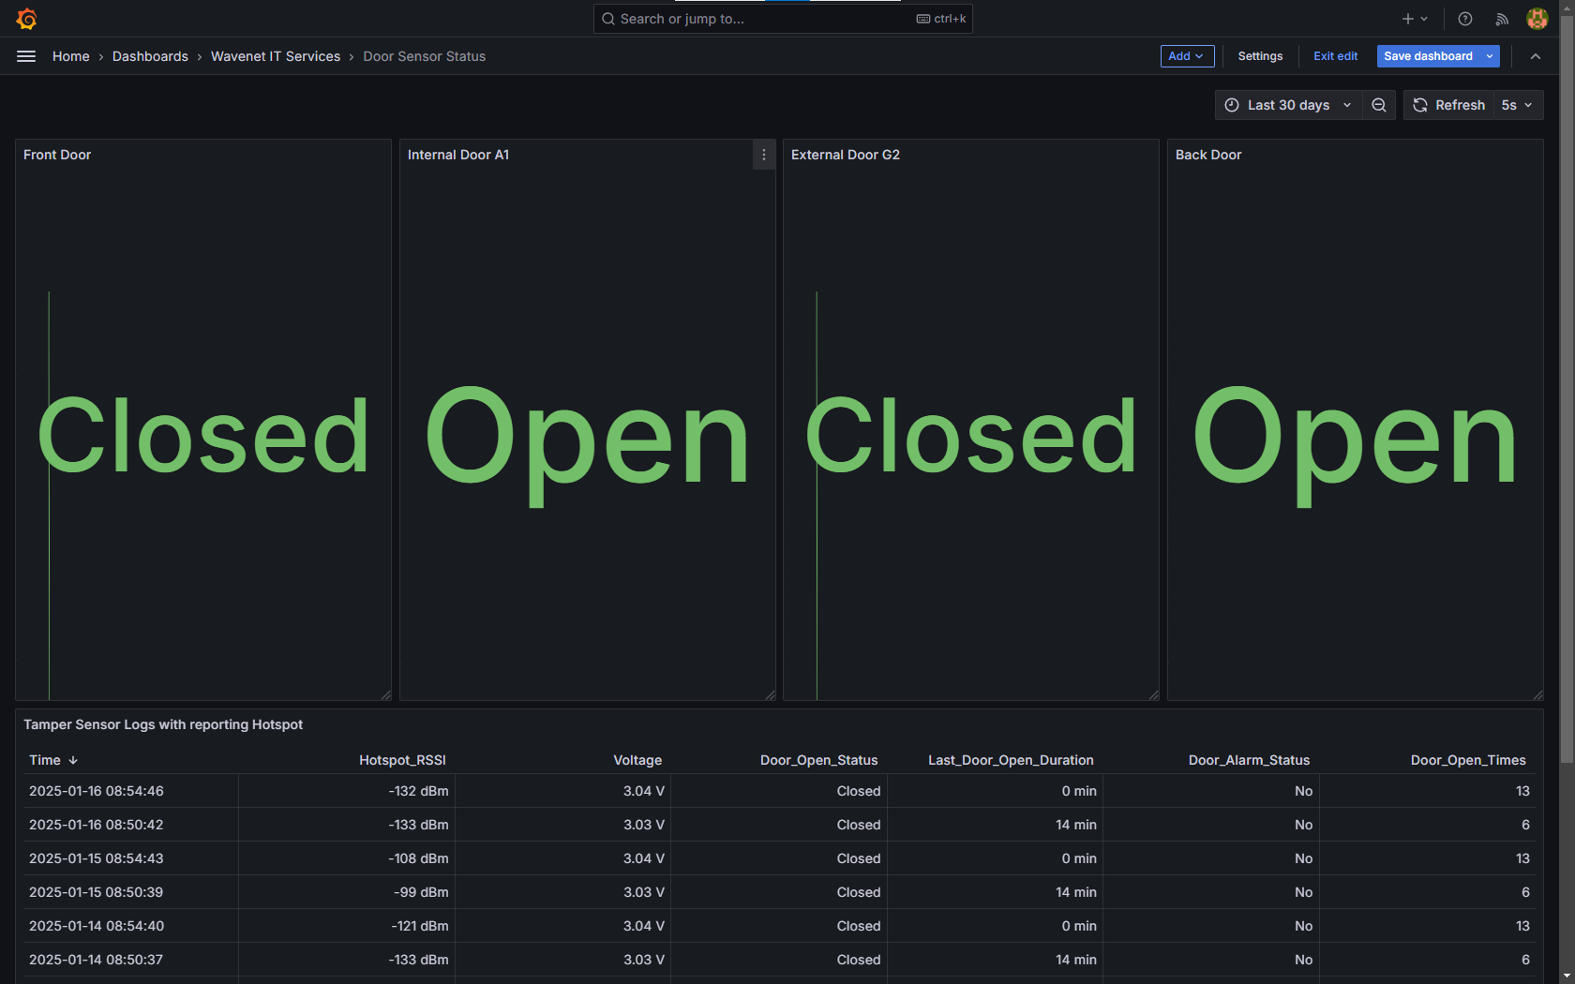Expand the Save dashboard options arrow
This screenshot has height=984, width=1575.
[x=1490, y=56]
